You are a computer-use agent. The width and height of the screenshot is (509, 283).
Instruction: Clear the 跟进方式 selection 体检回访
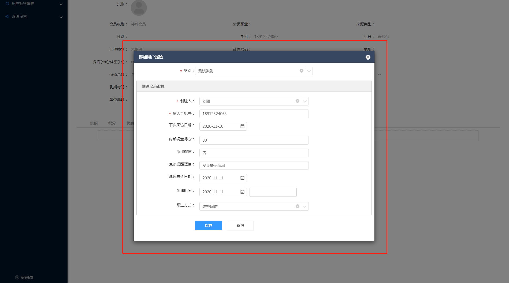(297, 206)
